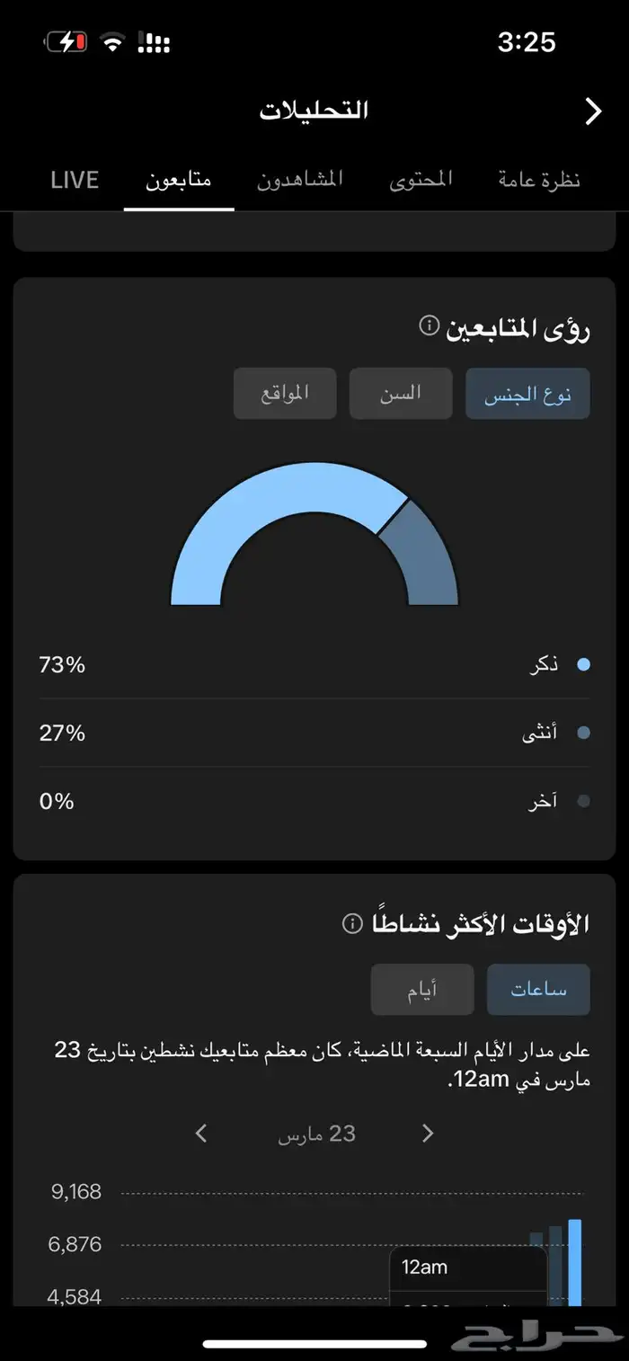Image resolution: width=629 pixels, height=1361 pixels.
Task: Tap the battery charging status icon
Action: coord(66,42)
